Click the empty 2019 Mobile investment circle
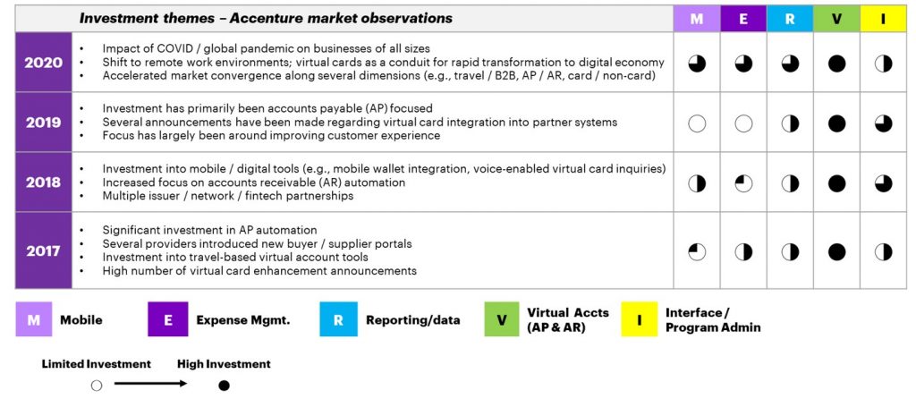This screenshot has height=399, width=916. point(697,123)
